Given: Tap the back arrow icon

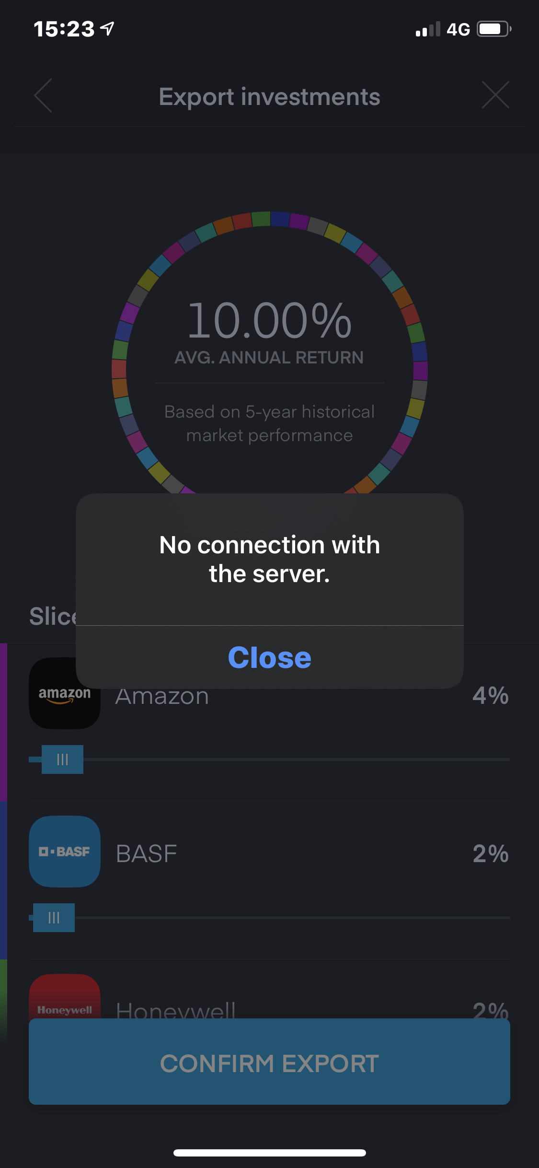Looking at the screenshot, I should point(43,96).
